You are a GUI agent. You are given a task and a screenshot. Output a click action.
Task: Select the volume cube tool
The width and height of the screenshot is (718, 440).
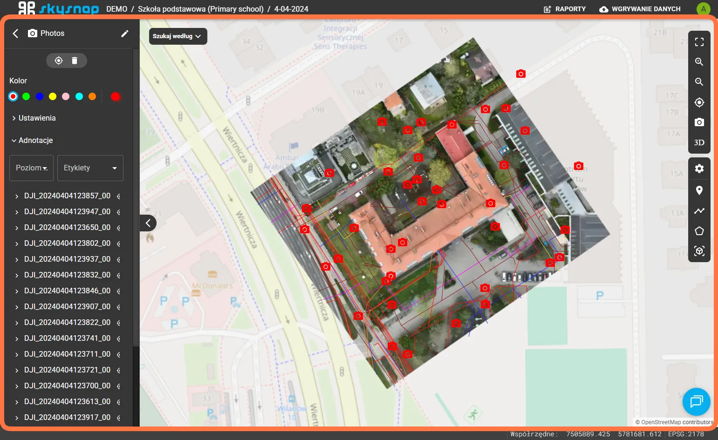pos(699,251)
